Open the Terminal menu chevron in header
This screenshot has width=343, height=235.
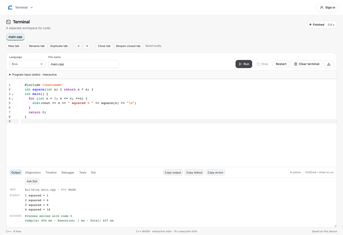pos(31,8)
